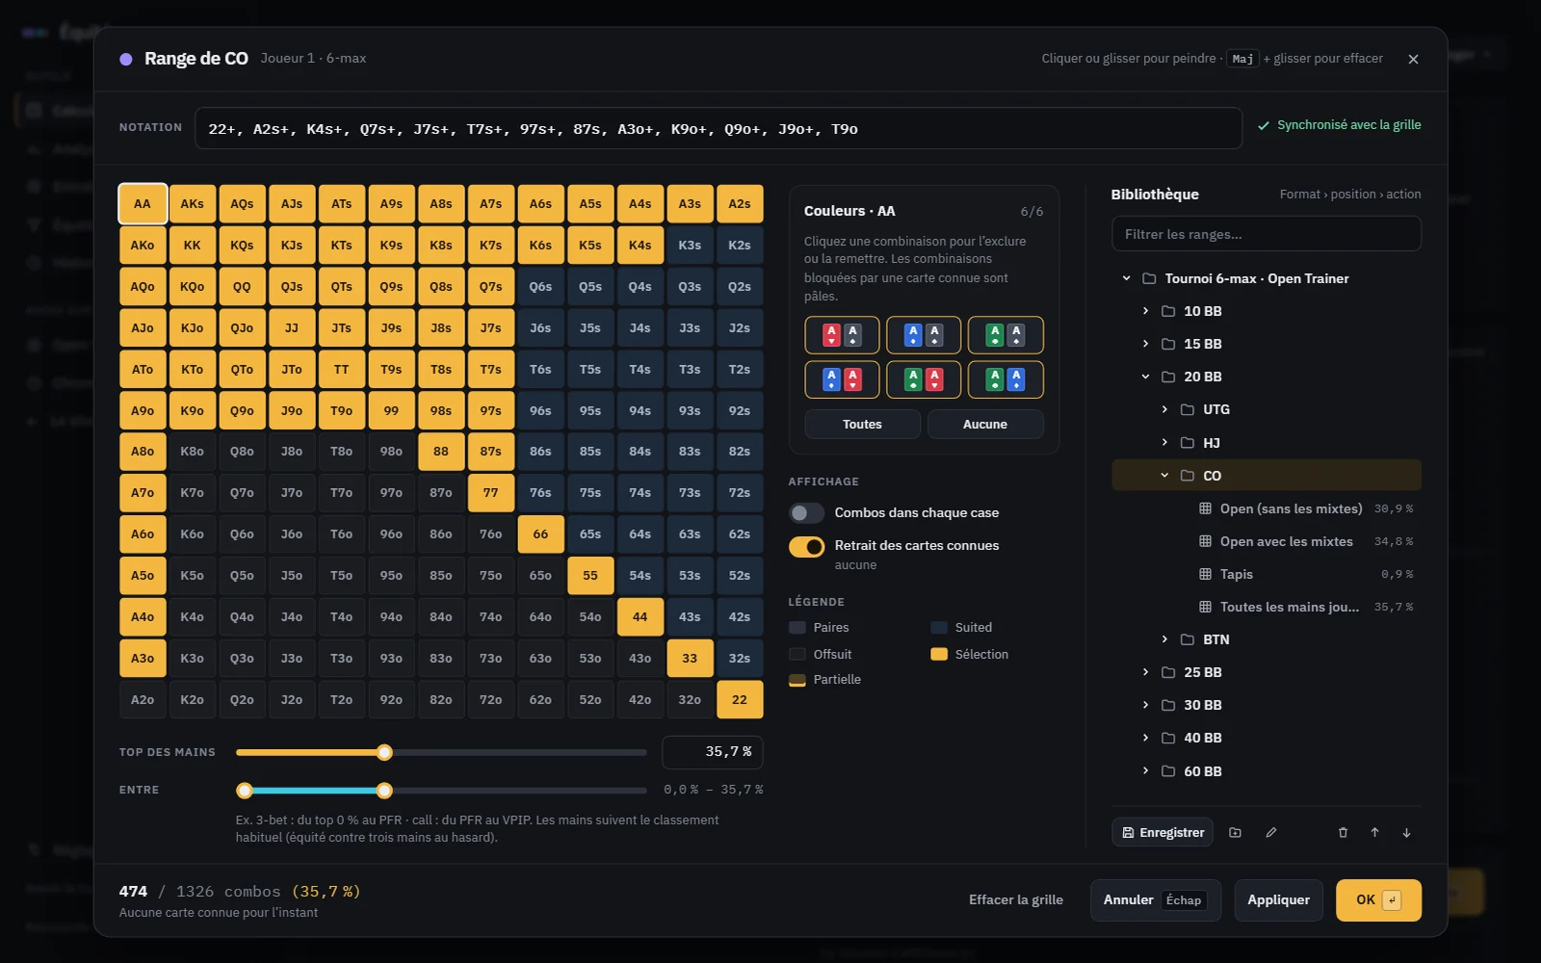Click 'Effacer la grille'

1016,899
